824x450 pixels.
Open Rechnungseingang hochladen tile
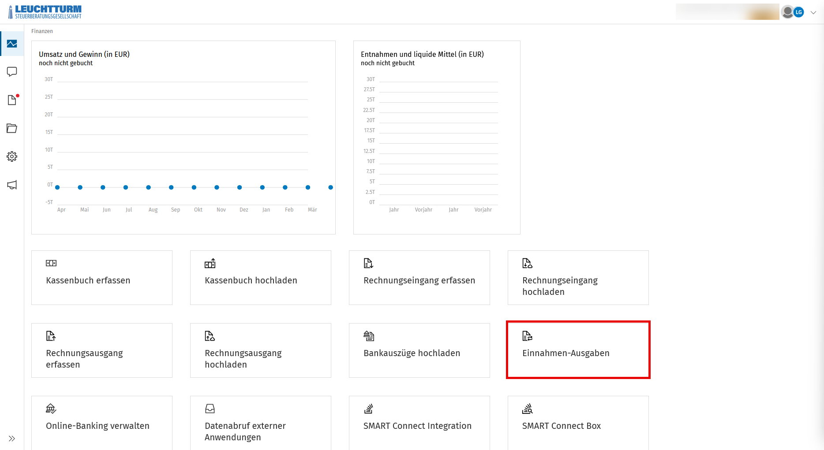tap(578, 278)
